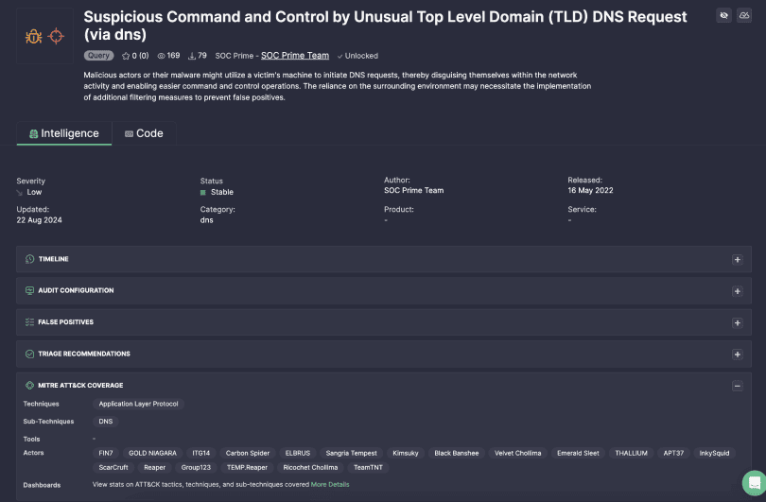This screenshot has width=766, height=502.
Task: Collapse the MITRE ATT&CK Coverage section
Action: [x=738, y=386]
